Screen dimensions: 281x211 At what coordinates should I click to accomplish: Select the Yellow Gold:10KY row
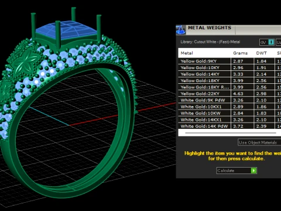(229, 67)
